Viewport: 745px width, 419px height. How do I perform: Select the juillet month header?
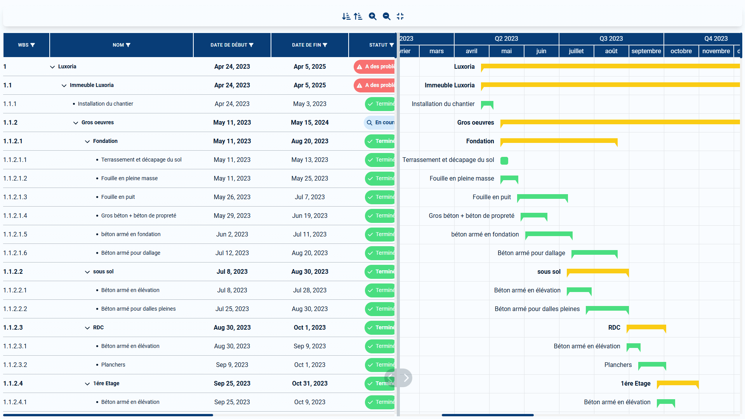(576, 51)
